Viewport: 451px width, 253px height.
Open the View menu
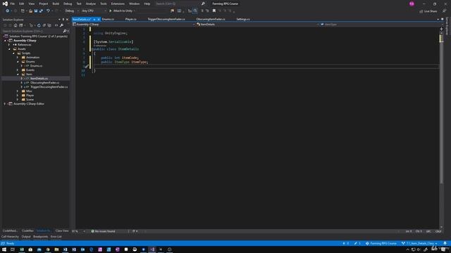tap(31, 4)
